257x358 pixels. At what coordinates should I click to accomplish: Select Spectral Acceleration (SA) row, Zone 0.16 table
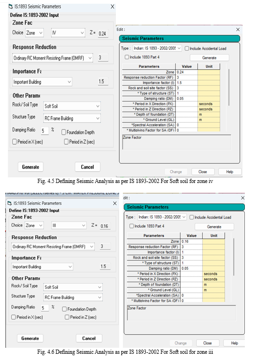(176, 295)
